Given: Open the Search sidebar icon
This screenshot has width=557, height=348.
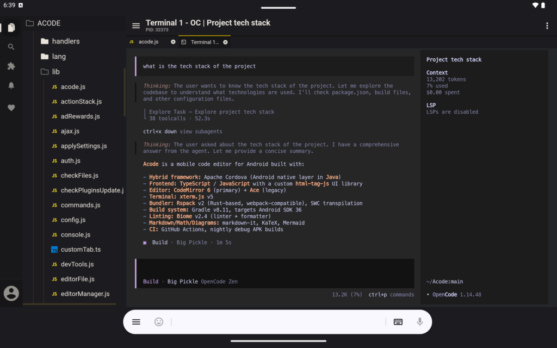Looking at the screenshot, I should click(11, 47).
